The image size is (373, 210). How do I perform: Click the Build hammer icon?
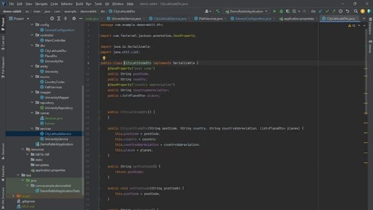pyautogui.click(x=217, y=11)
